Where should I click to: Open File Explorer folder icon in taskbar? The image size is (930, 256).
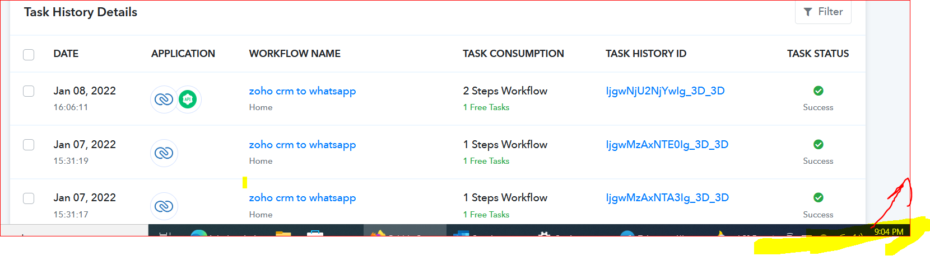tap(283, 232)
